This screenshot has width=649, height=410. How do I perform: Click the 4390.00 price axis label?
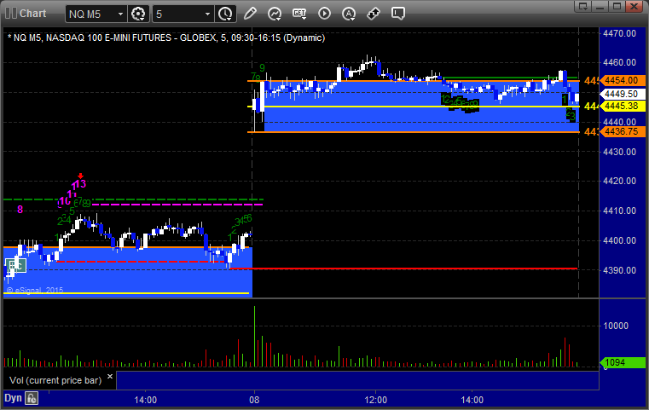[620, 270]
